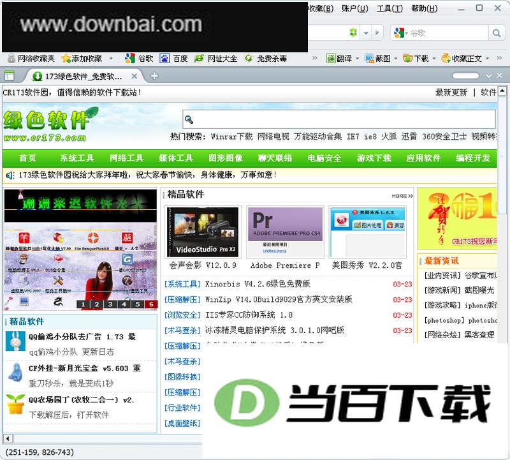
Task: Open the 百度 paw bookmark
Action: tap(173, 59)
